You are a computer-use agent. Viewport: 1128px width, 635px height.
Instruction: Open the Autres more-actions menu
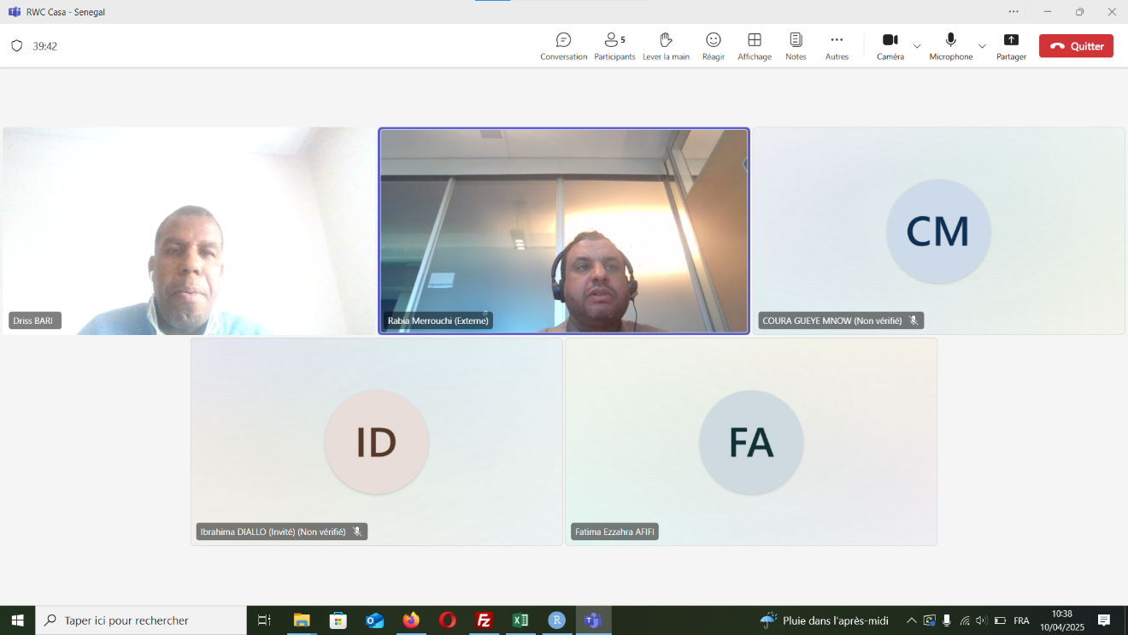tap(837, 46)
